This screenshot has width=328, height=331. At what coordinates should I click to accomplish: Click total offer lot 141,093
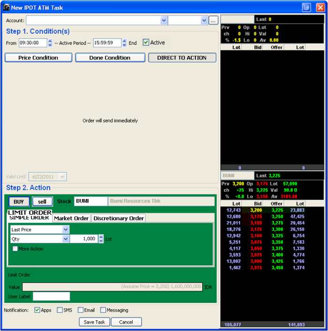tap(296, 324)
